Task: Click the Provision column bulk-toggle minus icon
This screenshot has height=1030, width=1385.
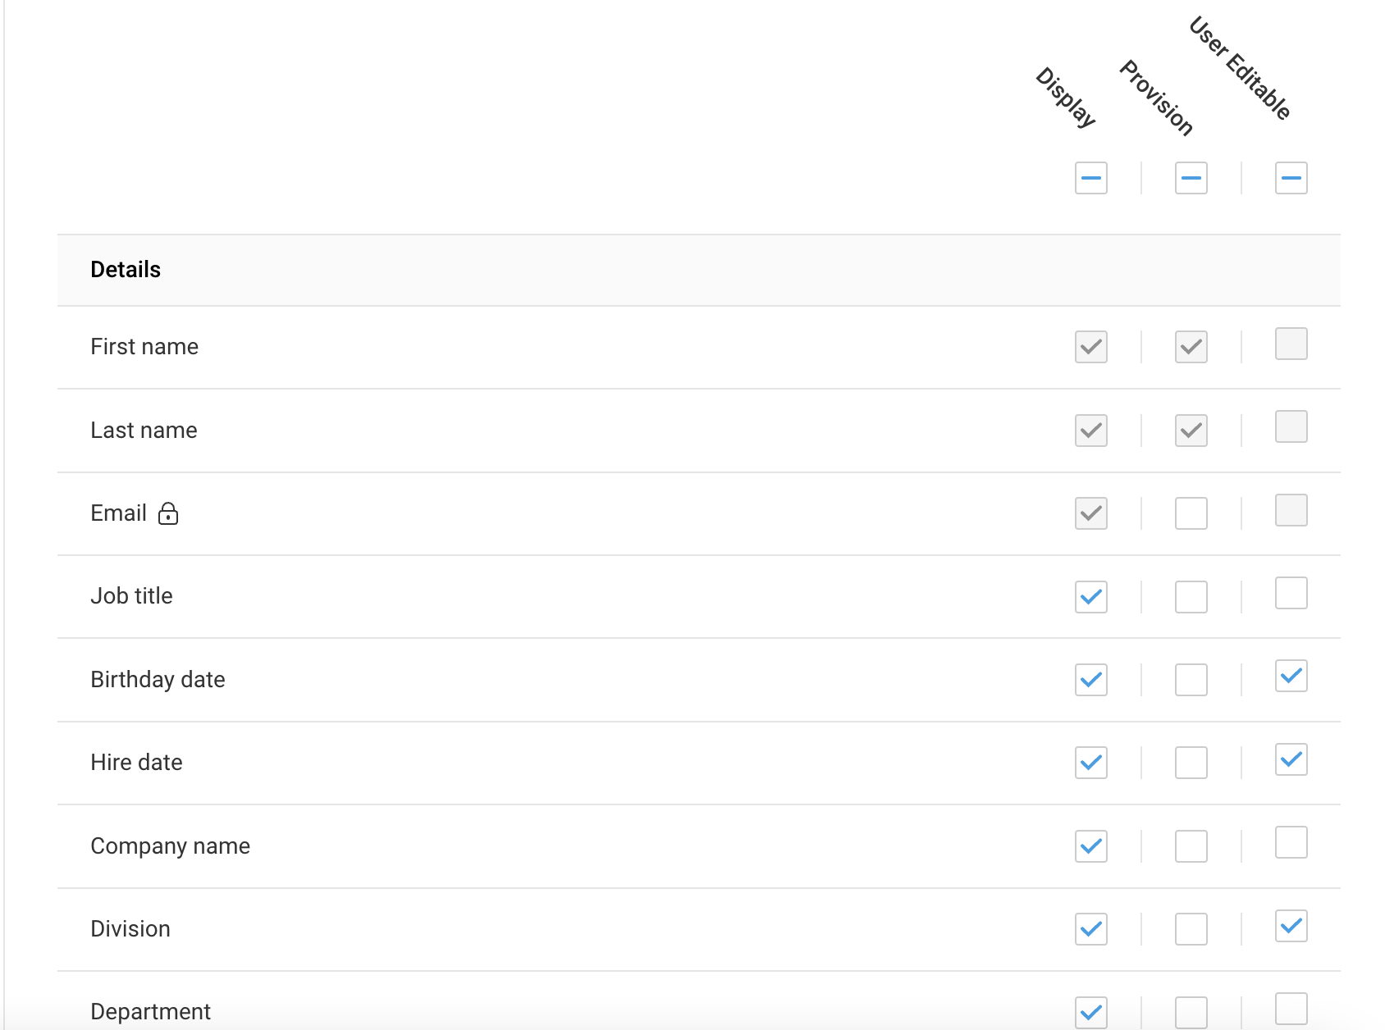Action: point(1191,178)
